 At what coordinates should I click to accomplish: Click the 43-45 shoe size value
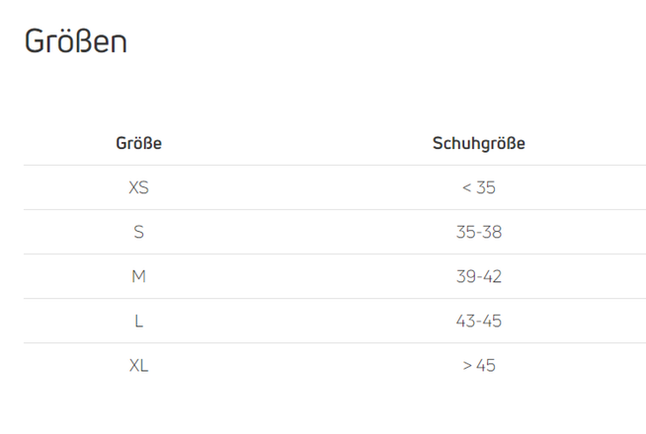[478, 321]
